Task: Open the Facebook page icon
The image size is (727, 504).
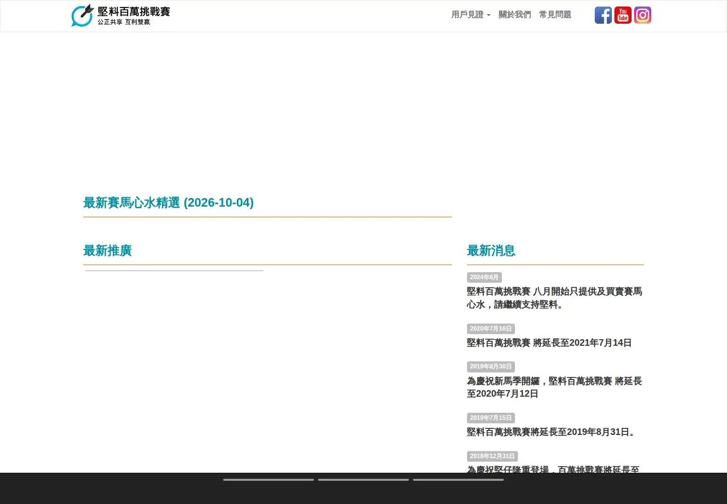Action: tap(603, 15)
